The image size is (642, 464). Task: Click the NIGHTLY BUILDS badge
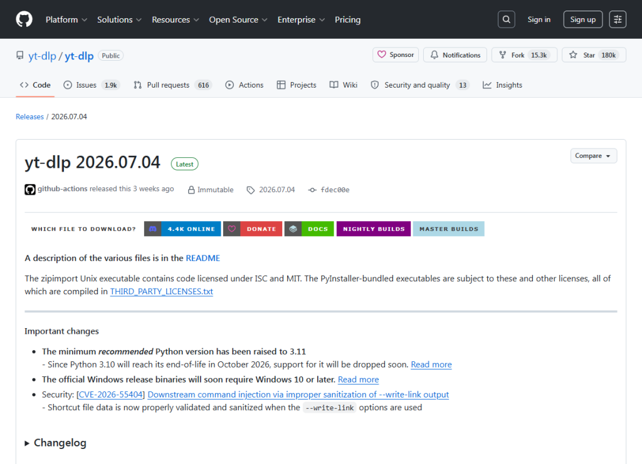coord(374,229)
